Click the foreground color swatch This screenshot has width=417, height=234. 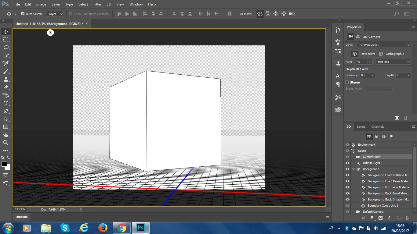[4, 164]
